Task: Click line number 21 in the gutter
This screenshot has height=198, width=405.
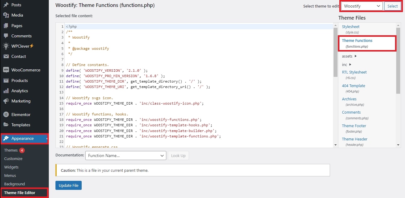Action: 61,136
